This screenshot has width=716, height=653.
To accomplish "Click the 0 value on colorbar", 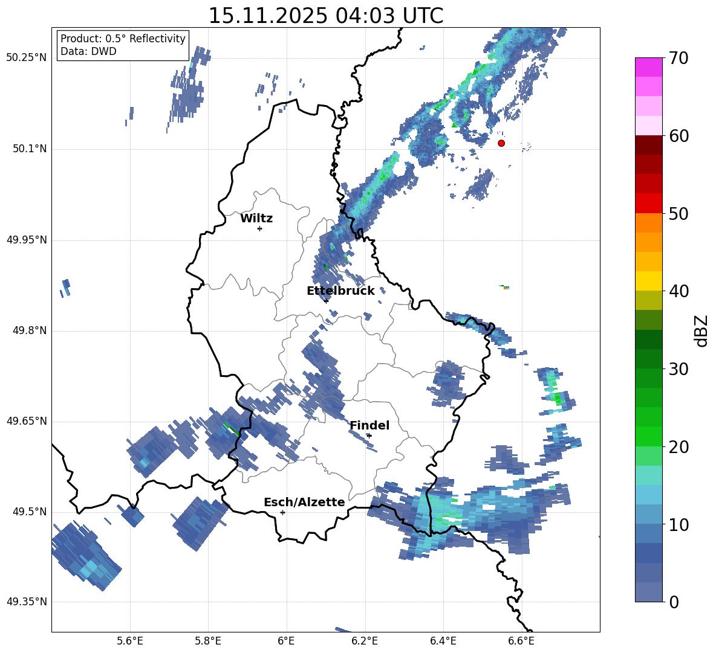I will tap(674, 602).
